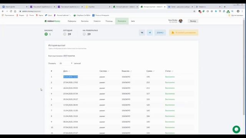Click the ZISMO button

coord(160,33)
